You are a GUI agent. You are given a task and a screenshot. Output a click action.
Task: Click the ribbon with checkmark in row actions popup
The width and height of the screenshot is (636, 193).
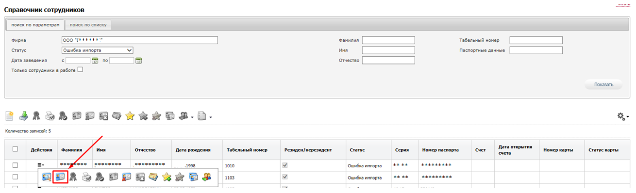coord(100,177)
